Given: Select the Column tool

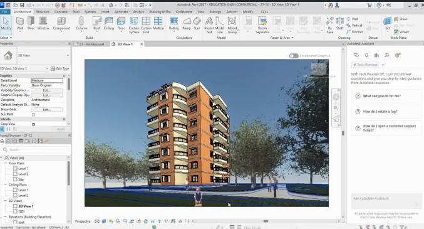Looking at the screenshot, I should (81, 24).
